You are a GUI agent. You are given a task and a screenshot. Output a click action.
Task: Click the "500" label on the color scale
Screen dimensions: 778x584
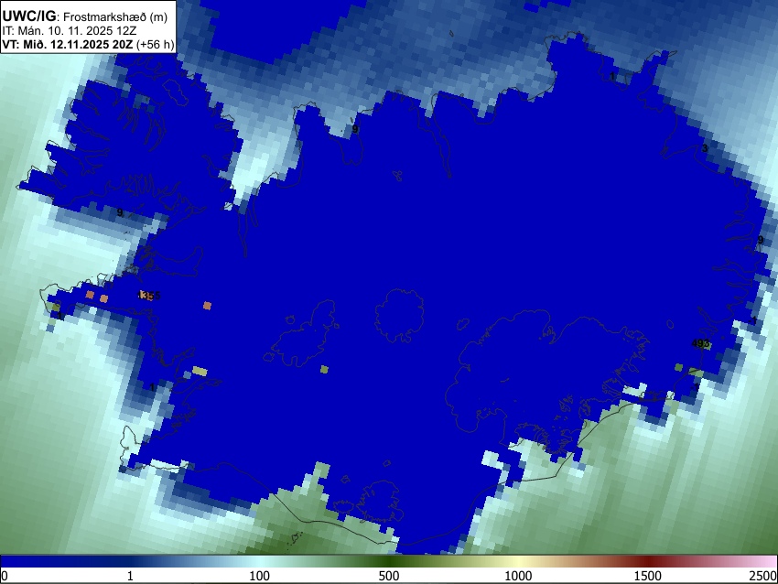[389, 576]
